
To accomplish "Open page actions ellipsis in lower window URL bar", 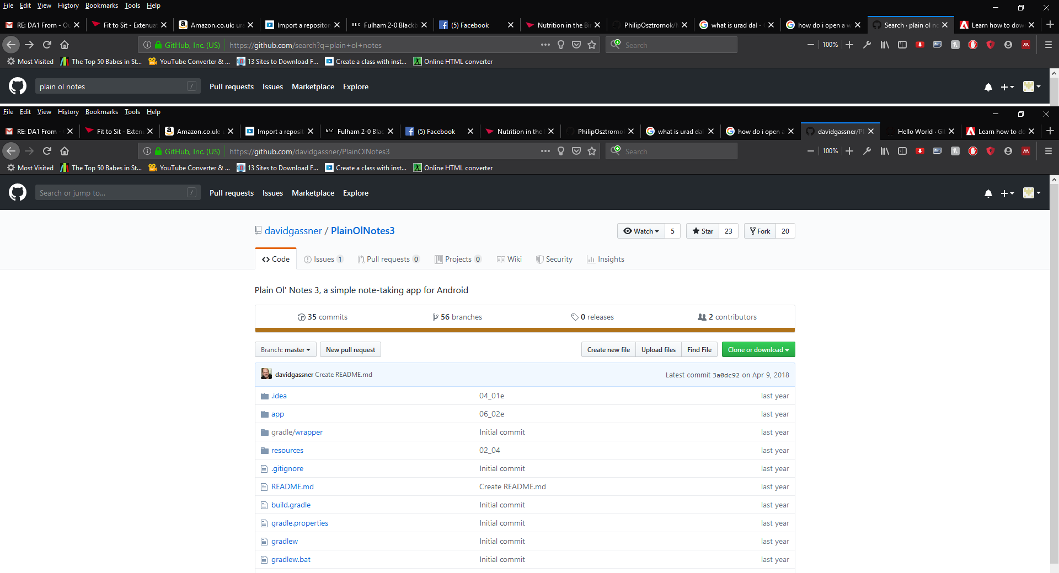I will pos(545,151).
